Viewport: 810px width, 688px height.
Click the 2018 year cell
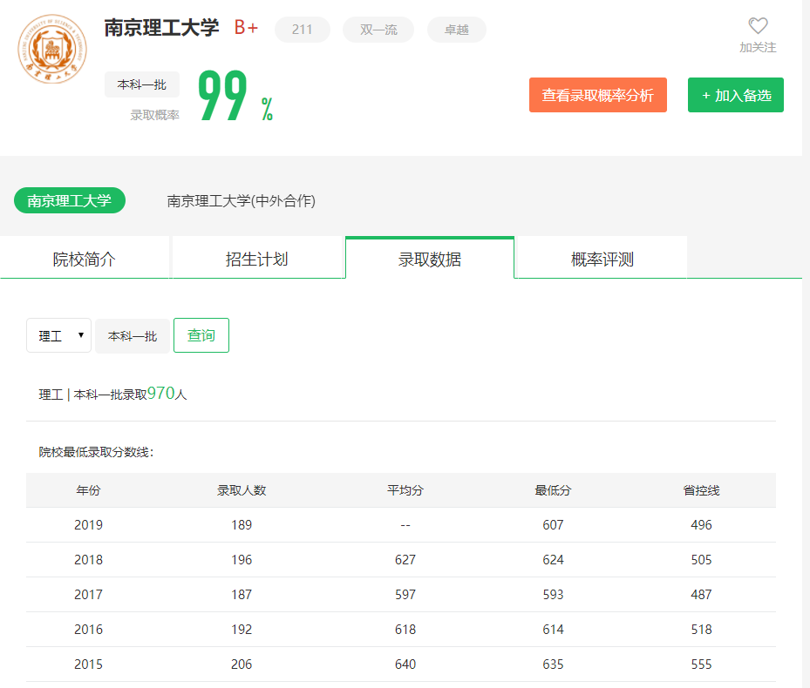[88, 559]
